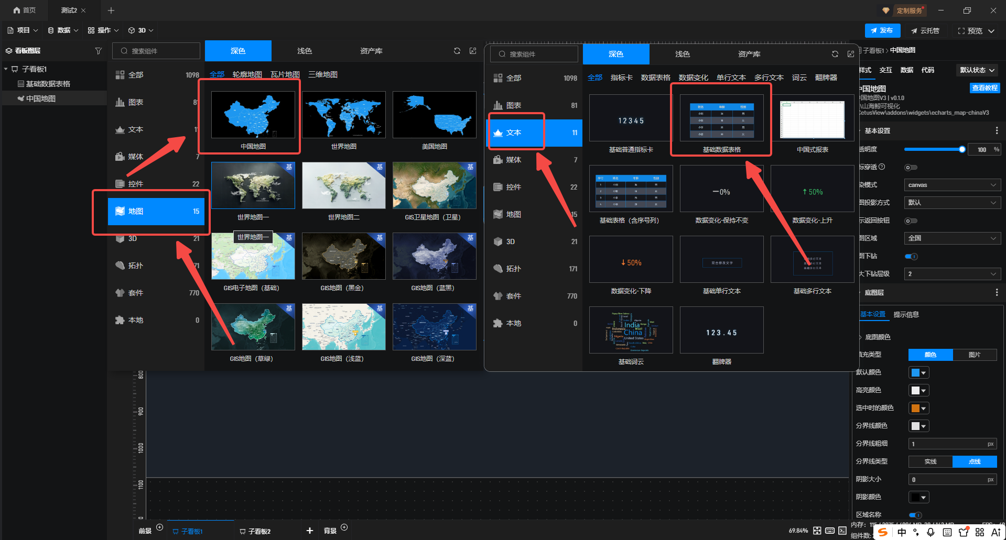Select the 图表 chart category icon in the left list
The width and height of the screenshot is (1006, 540).
click(x=120, y=102)
